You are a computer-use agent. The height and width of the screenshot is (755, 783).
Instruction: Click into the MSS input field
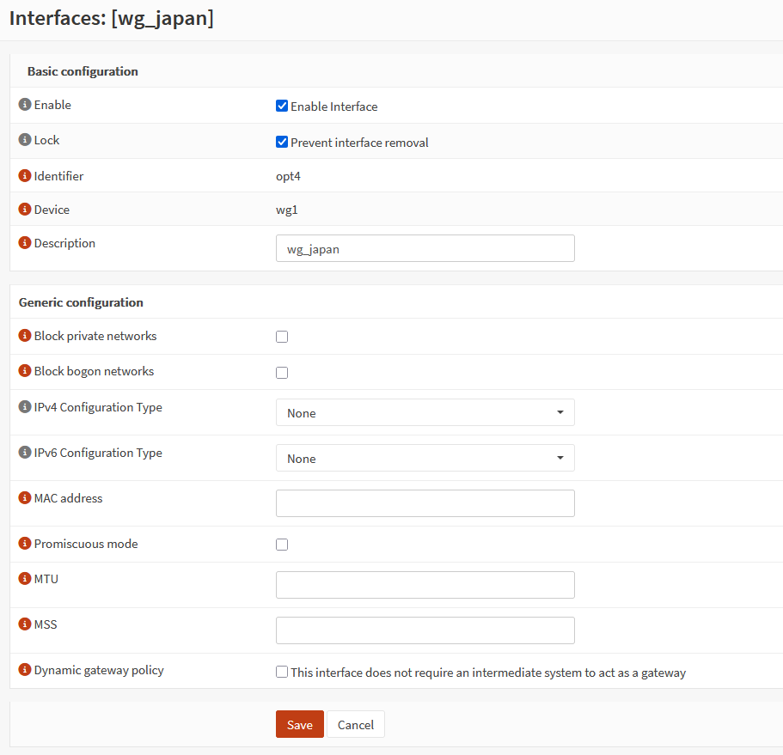tap(425, 630)
